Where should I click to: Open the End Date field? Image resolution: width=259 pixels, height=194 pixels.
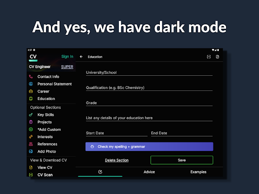182,133
